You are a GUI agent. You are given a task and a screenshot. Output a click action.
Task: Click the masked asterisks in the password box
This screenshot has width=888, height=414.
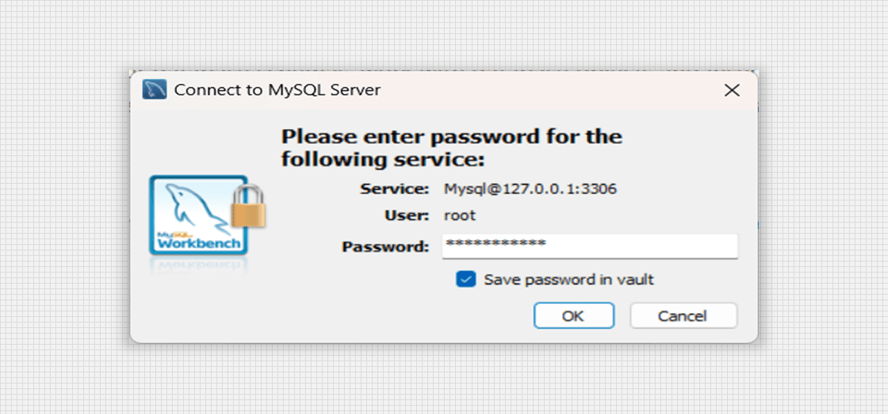(495, 245)
